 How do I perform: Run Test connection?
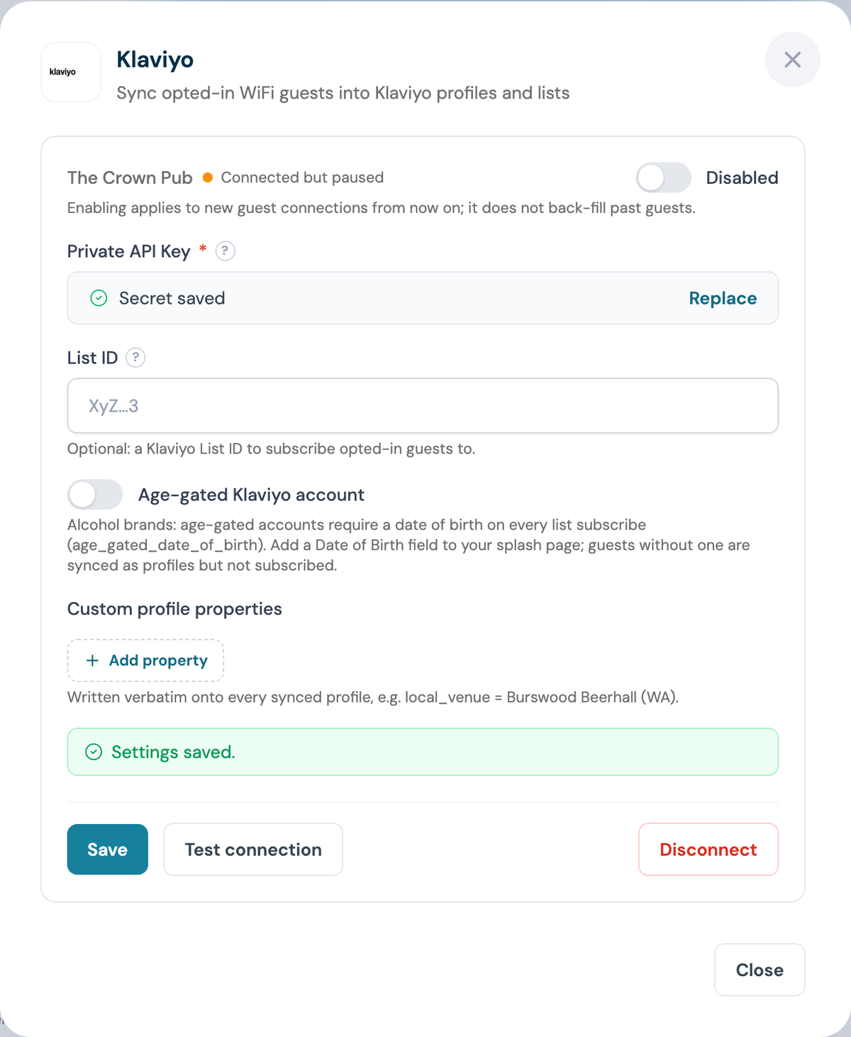coord(253,850)
